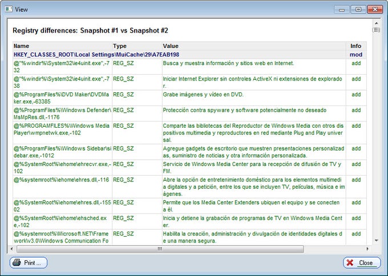This screenshot has width=388, height=276.
Task: Click 'Comparte las bibliotecas del Reproductor' value
Action: [253, 132]
